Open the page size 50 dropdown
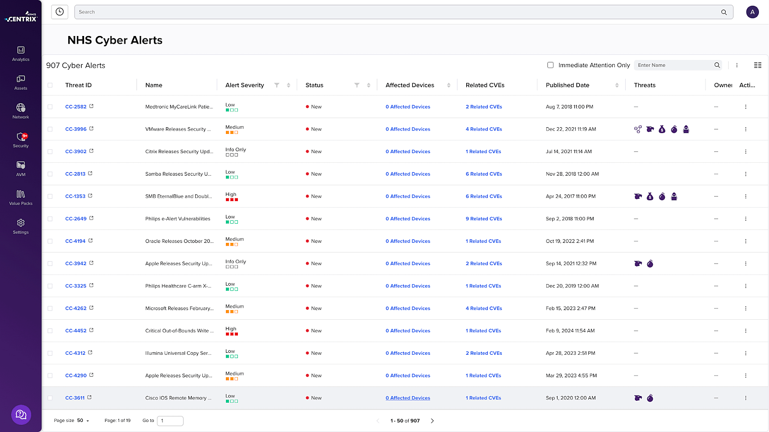 click(83, 420)
